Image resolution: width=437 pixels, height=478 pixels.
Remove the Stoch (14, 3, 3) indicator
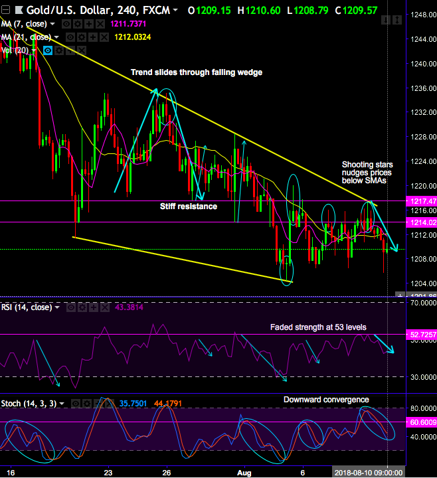coord(109,404)
